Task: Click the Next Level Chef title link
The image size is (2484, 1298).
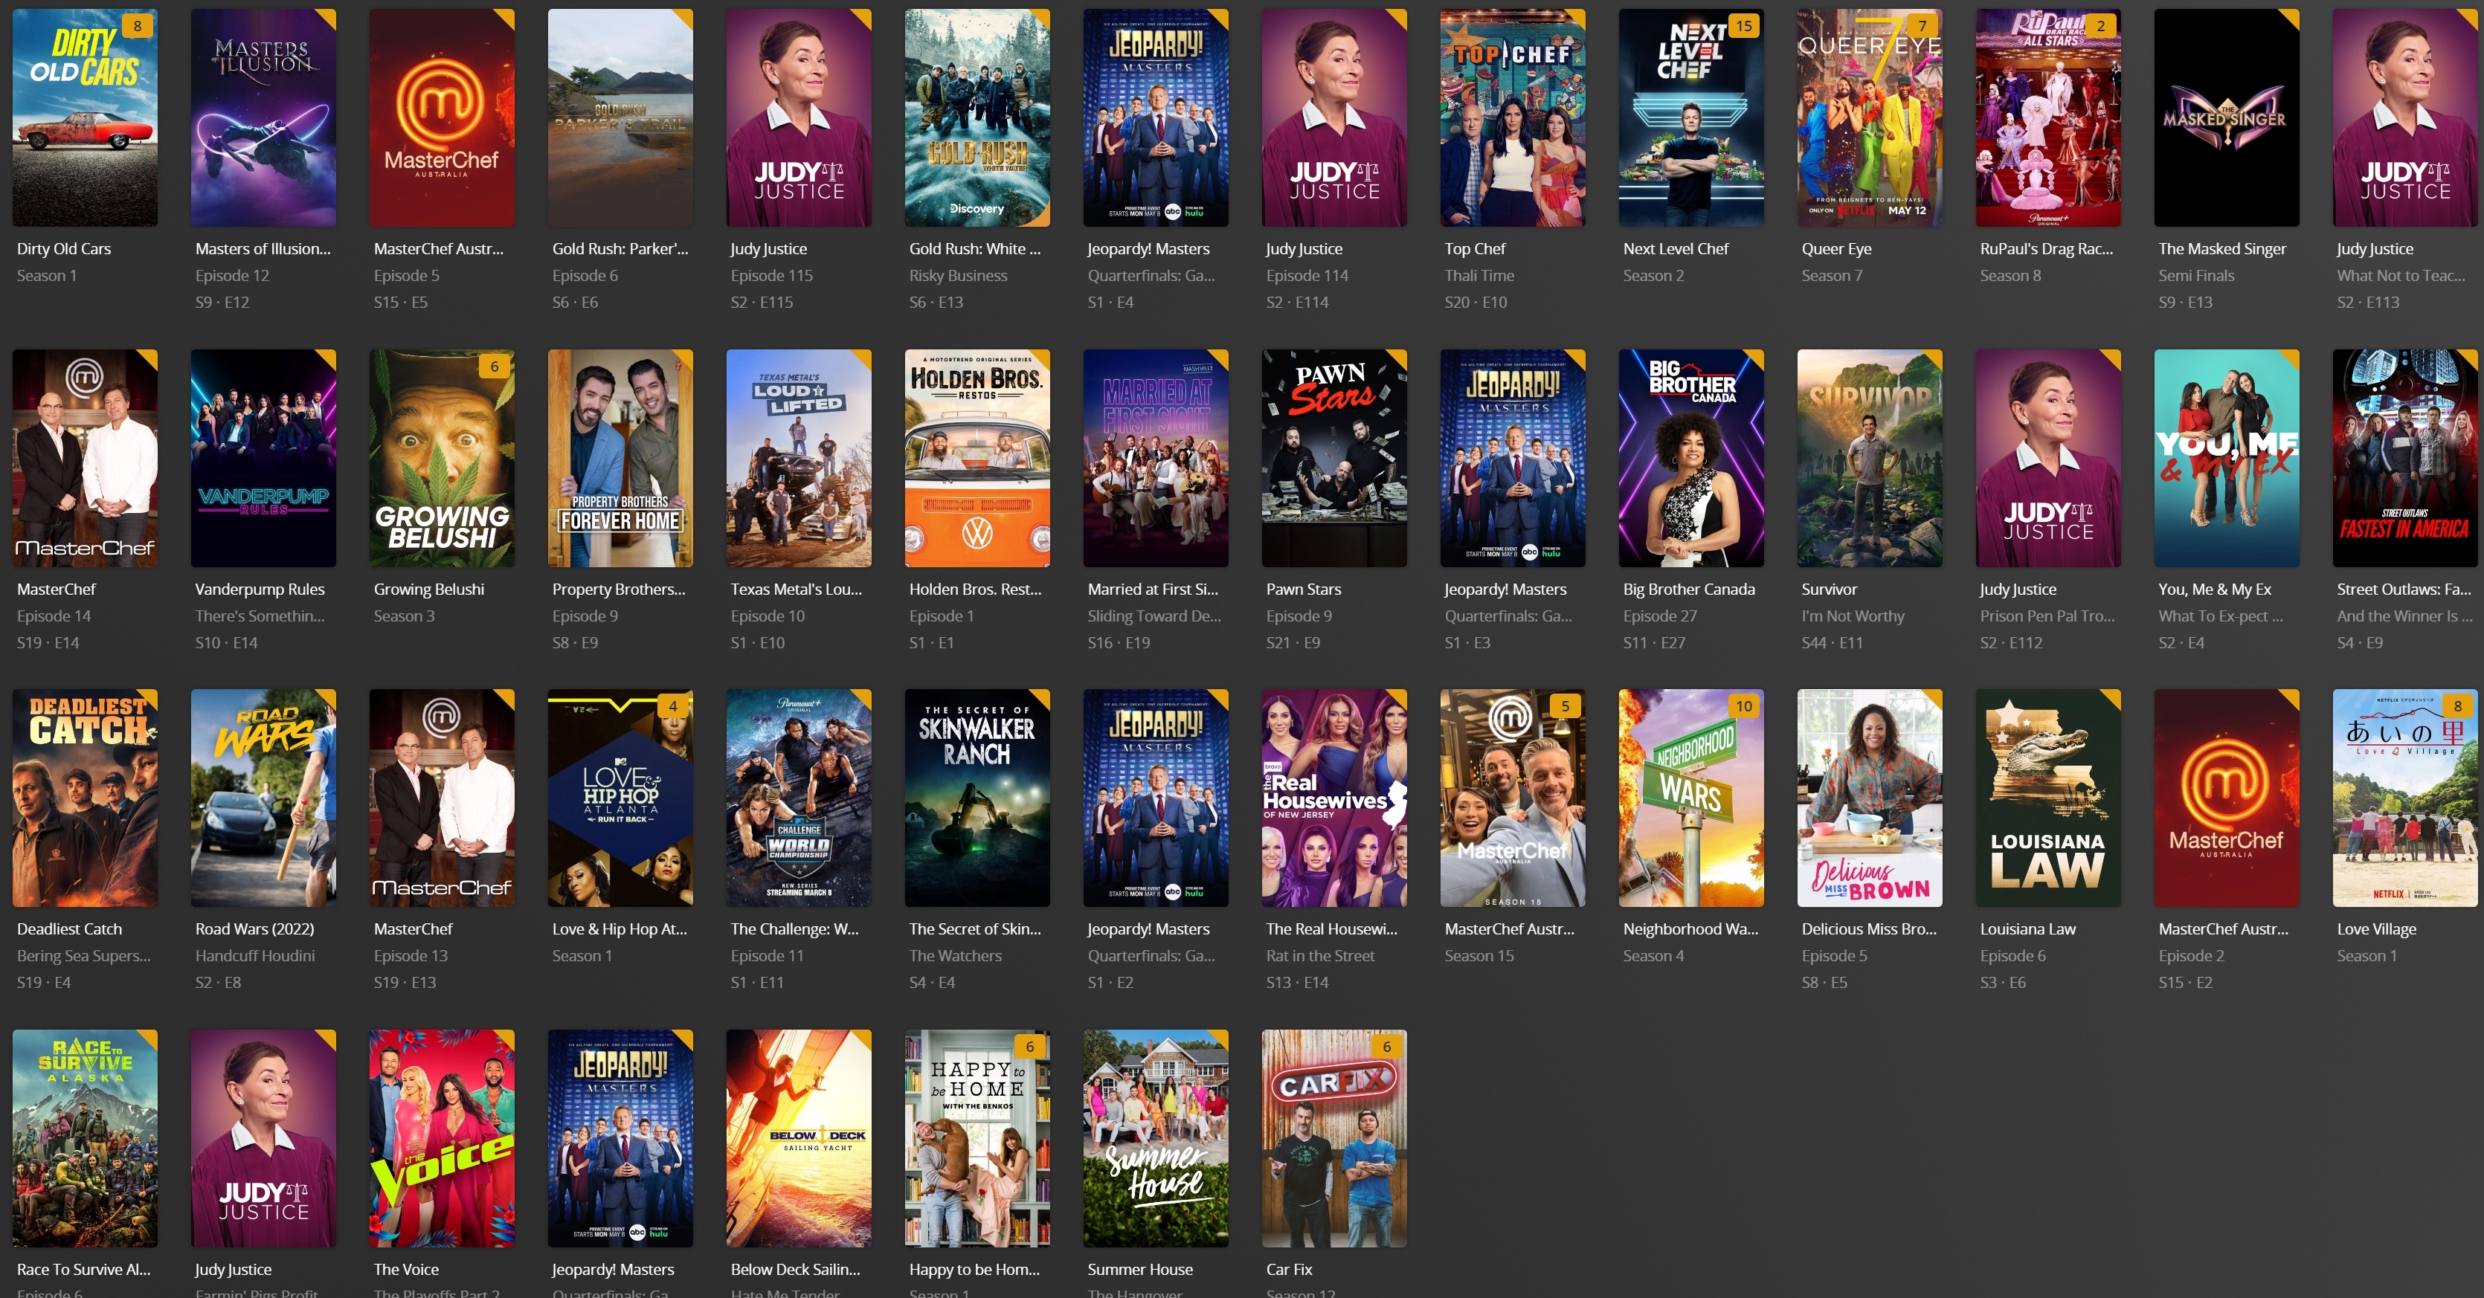Action: point(1675,248)
